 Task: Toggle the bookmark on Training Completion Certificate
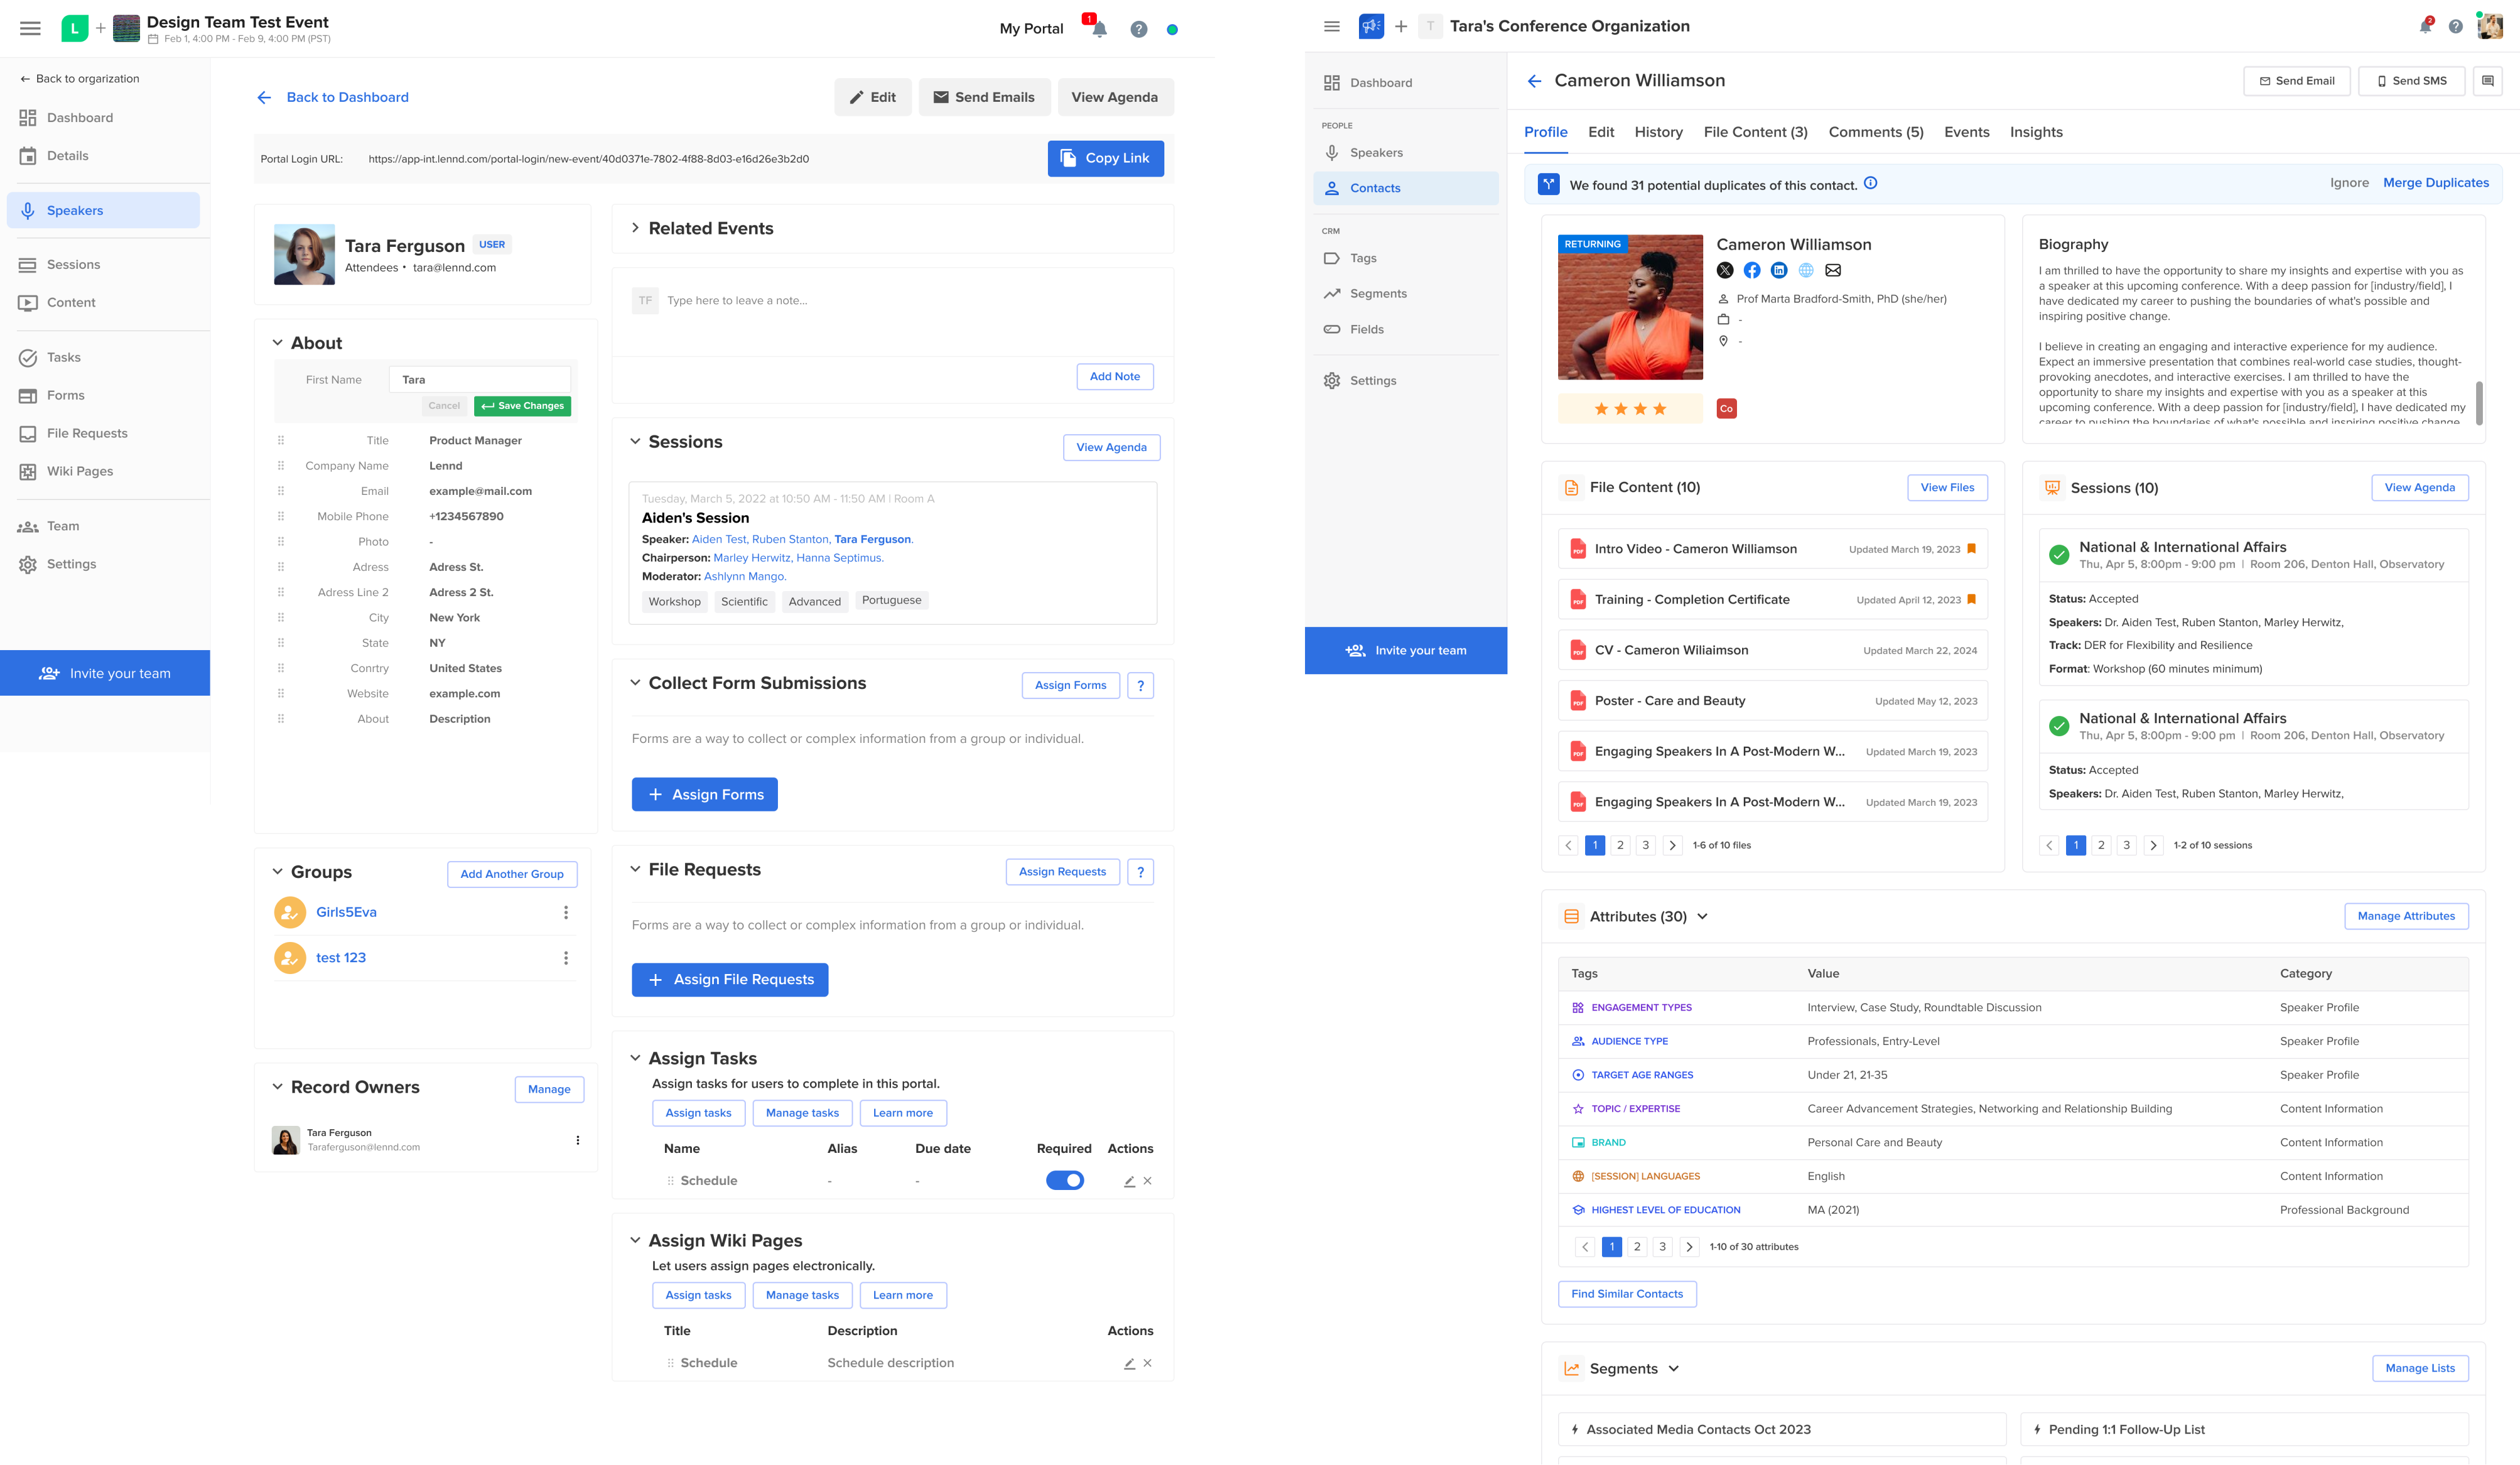coord(1971,599)
